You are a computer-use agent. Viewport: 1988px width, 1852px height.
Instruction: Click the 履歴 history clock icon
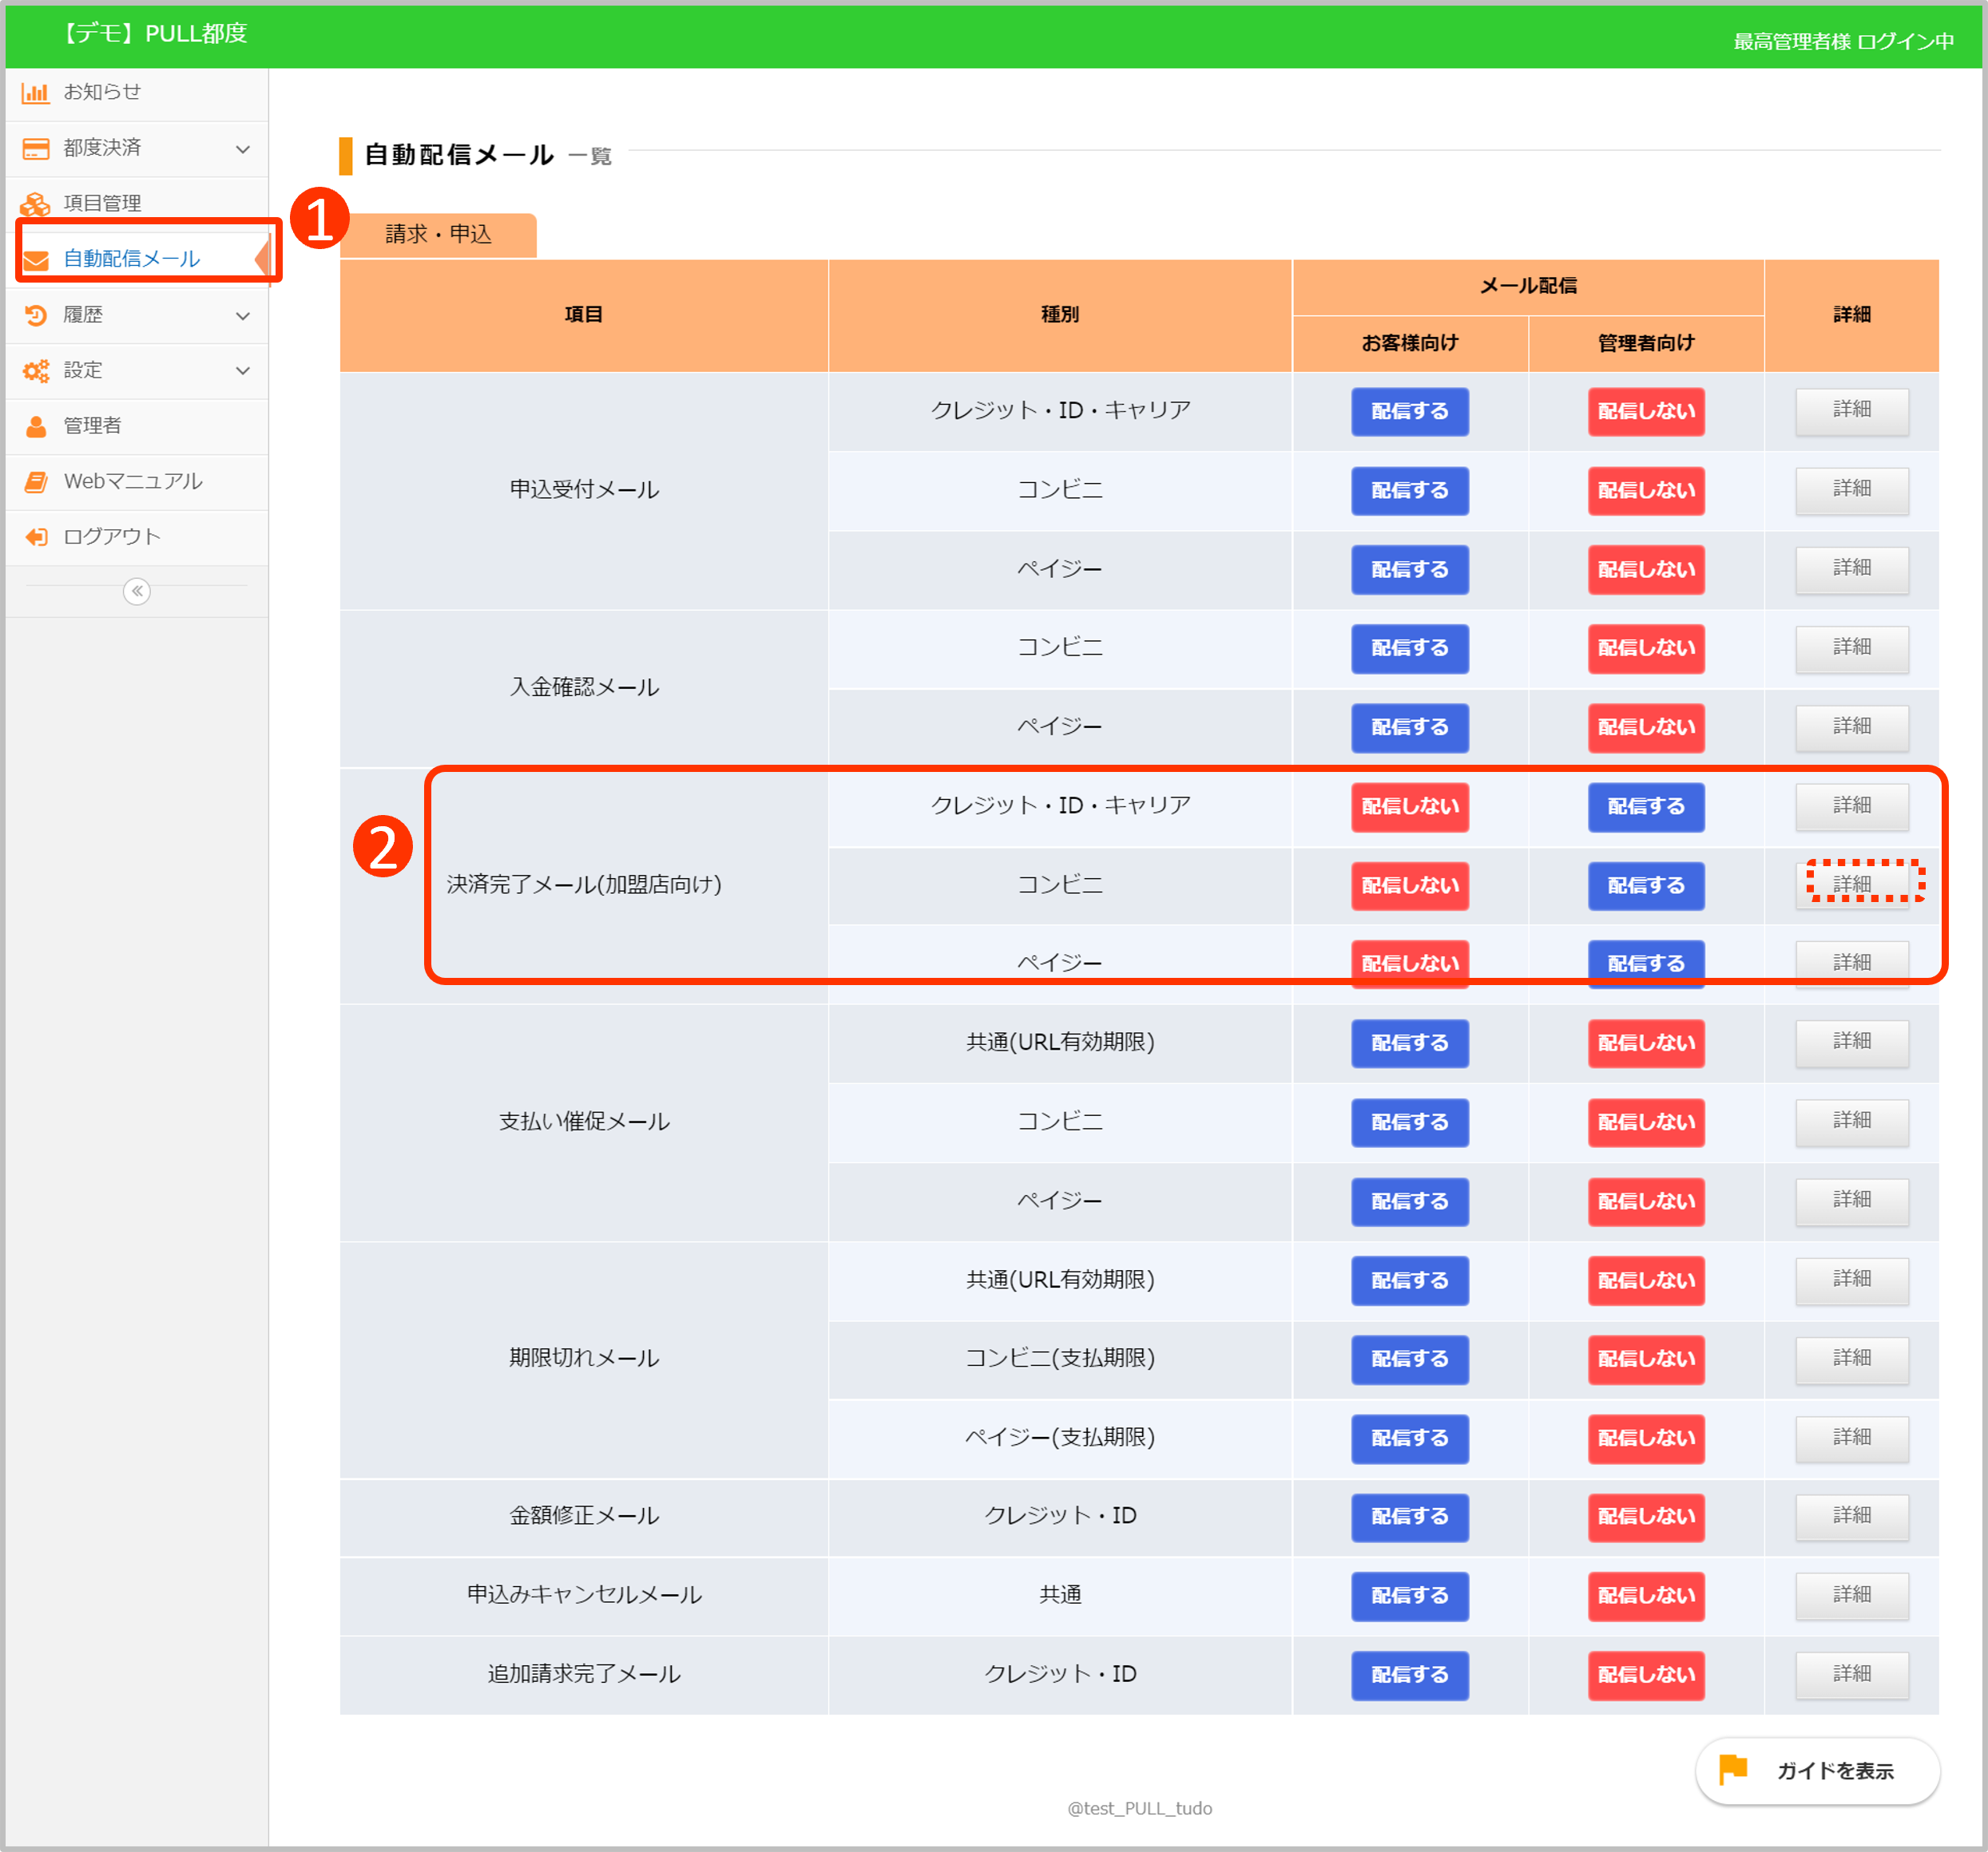36,315
